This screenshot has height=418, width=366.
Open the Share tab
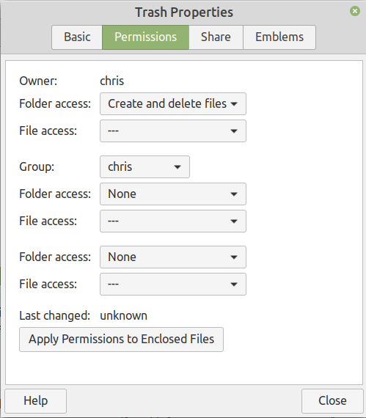pyautogui.click(x=216, y=37)
